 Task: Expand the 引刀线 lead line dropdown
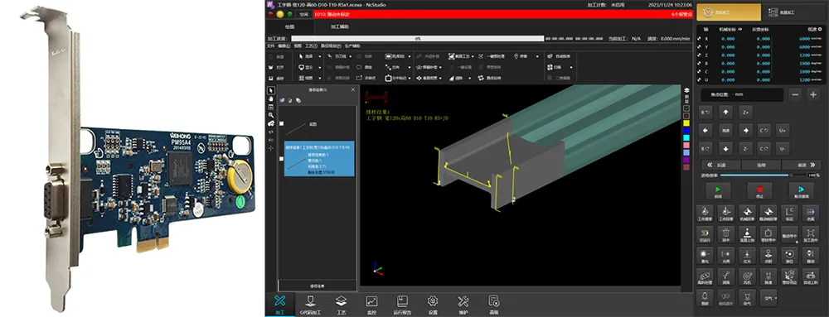point(350,56)
